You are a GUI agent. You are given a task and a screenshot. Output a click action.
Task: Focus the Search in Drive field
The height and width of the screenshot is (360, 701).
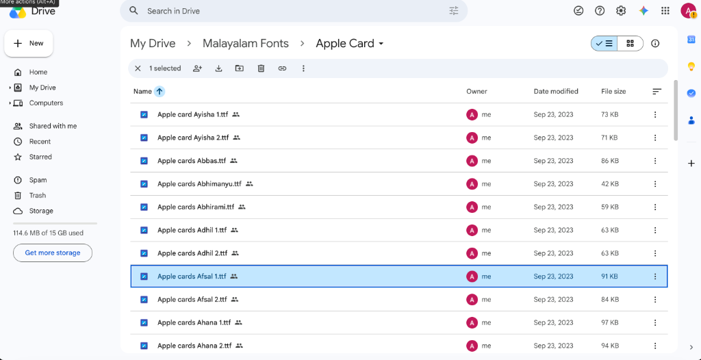point(294,11)
